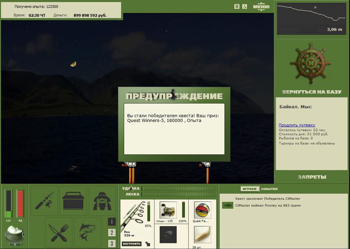Screen dimensions: 350x249
Task: Click the red ЯД gauge
Action: click(20, 203)
